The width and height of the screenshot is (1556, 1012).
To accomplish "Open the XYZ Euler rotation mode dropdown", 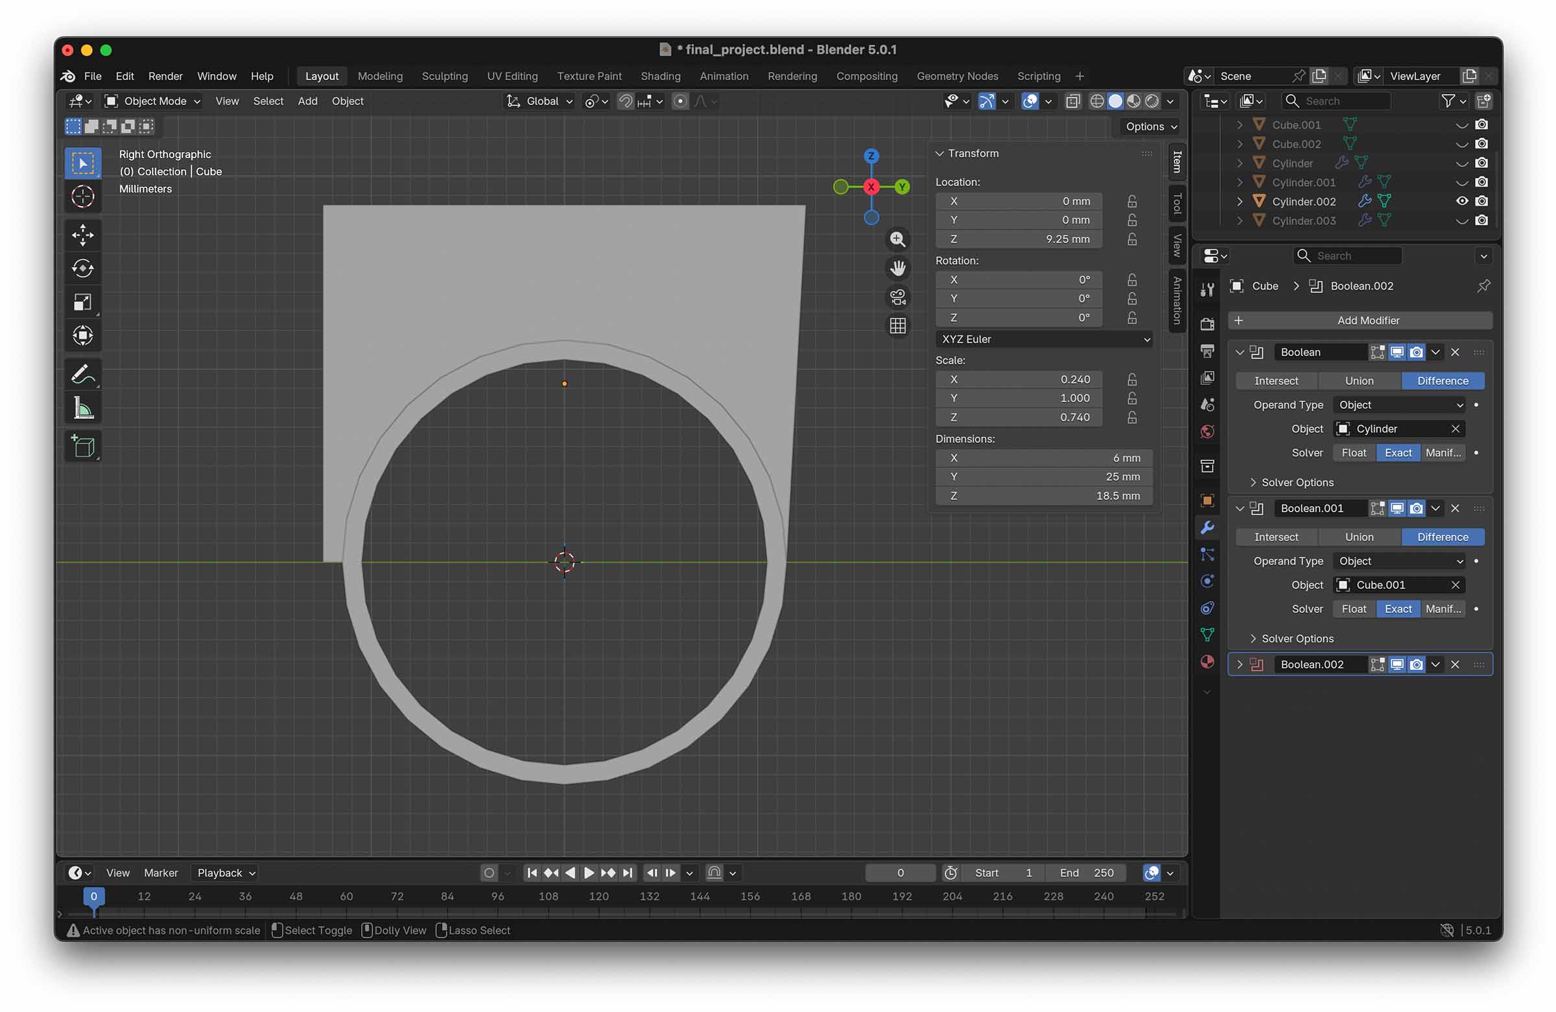I will coord(1044,339).
